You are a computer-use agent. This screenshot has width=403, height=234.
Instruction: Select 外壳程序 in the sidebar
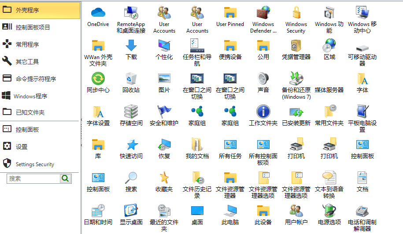[x=40, y=10]
